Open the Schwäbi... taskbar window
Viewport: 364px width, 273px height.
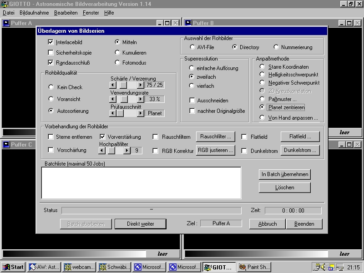coord(114,267)
